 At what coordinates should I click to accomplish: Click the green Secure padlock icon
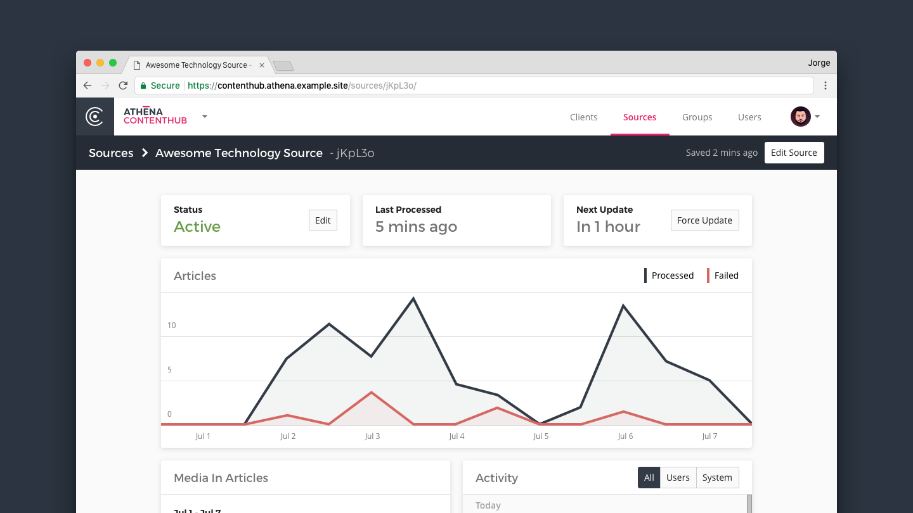[x=143, y=85]
